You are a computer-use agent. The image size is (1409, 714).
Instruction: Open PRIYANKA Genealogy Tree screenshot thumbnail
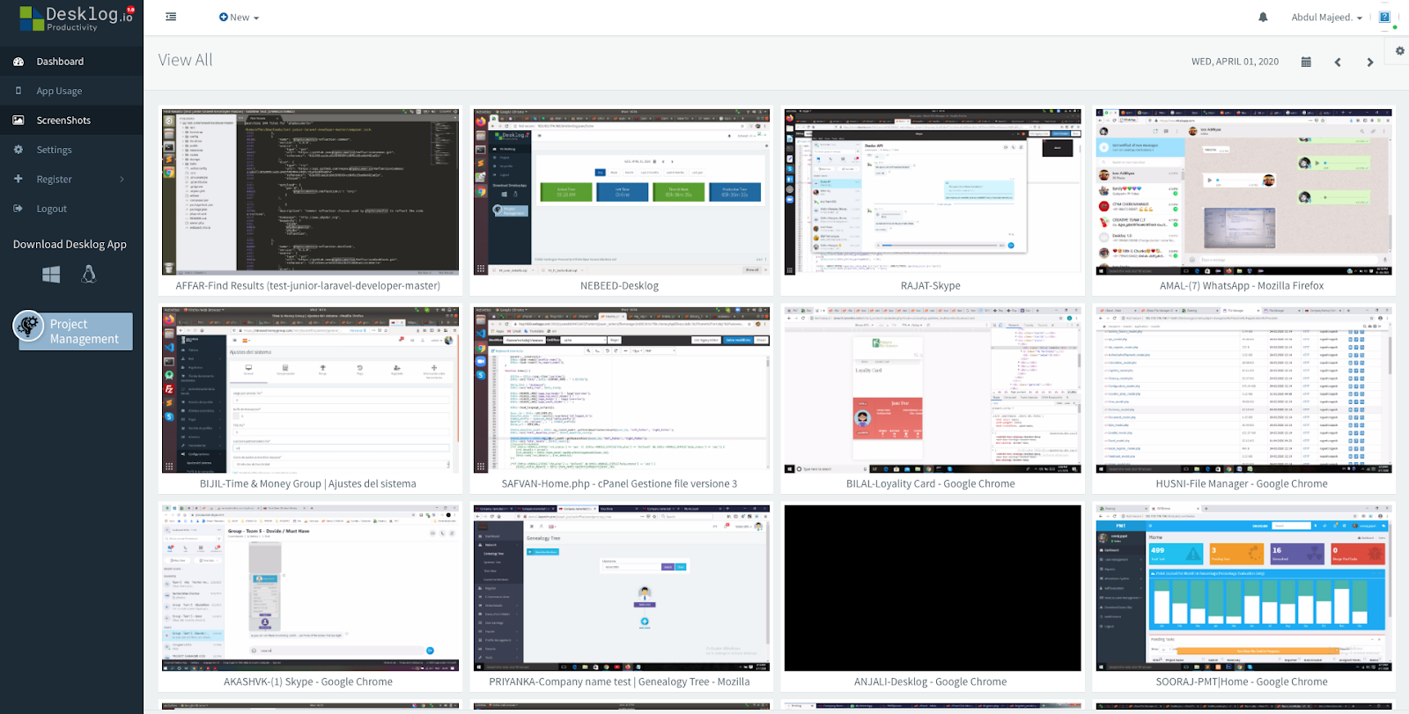pyautogui.click(x=622, y=588)
